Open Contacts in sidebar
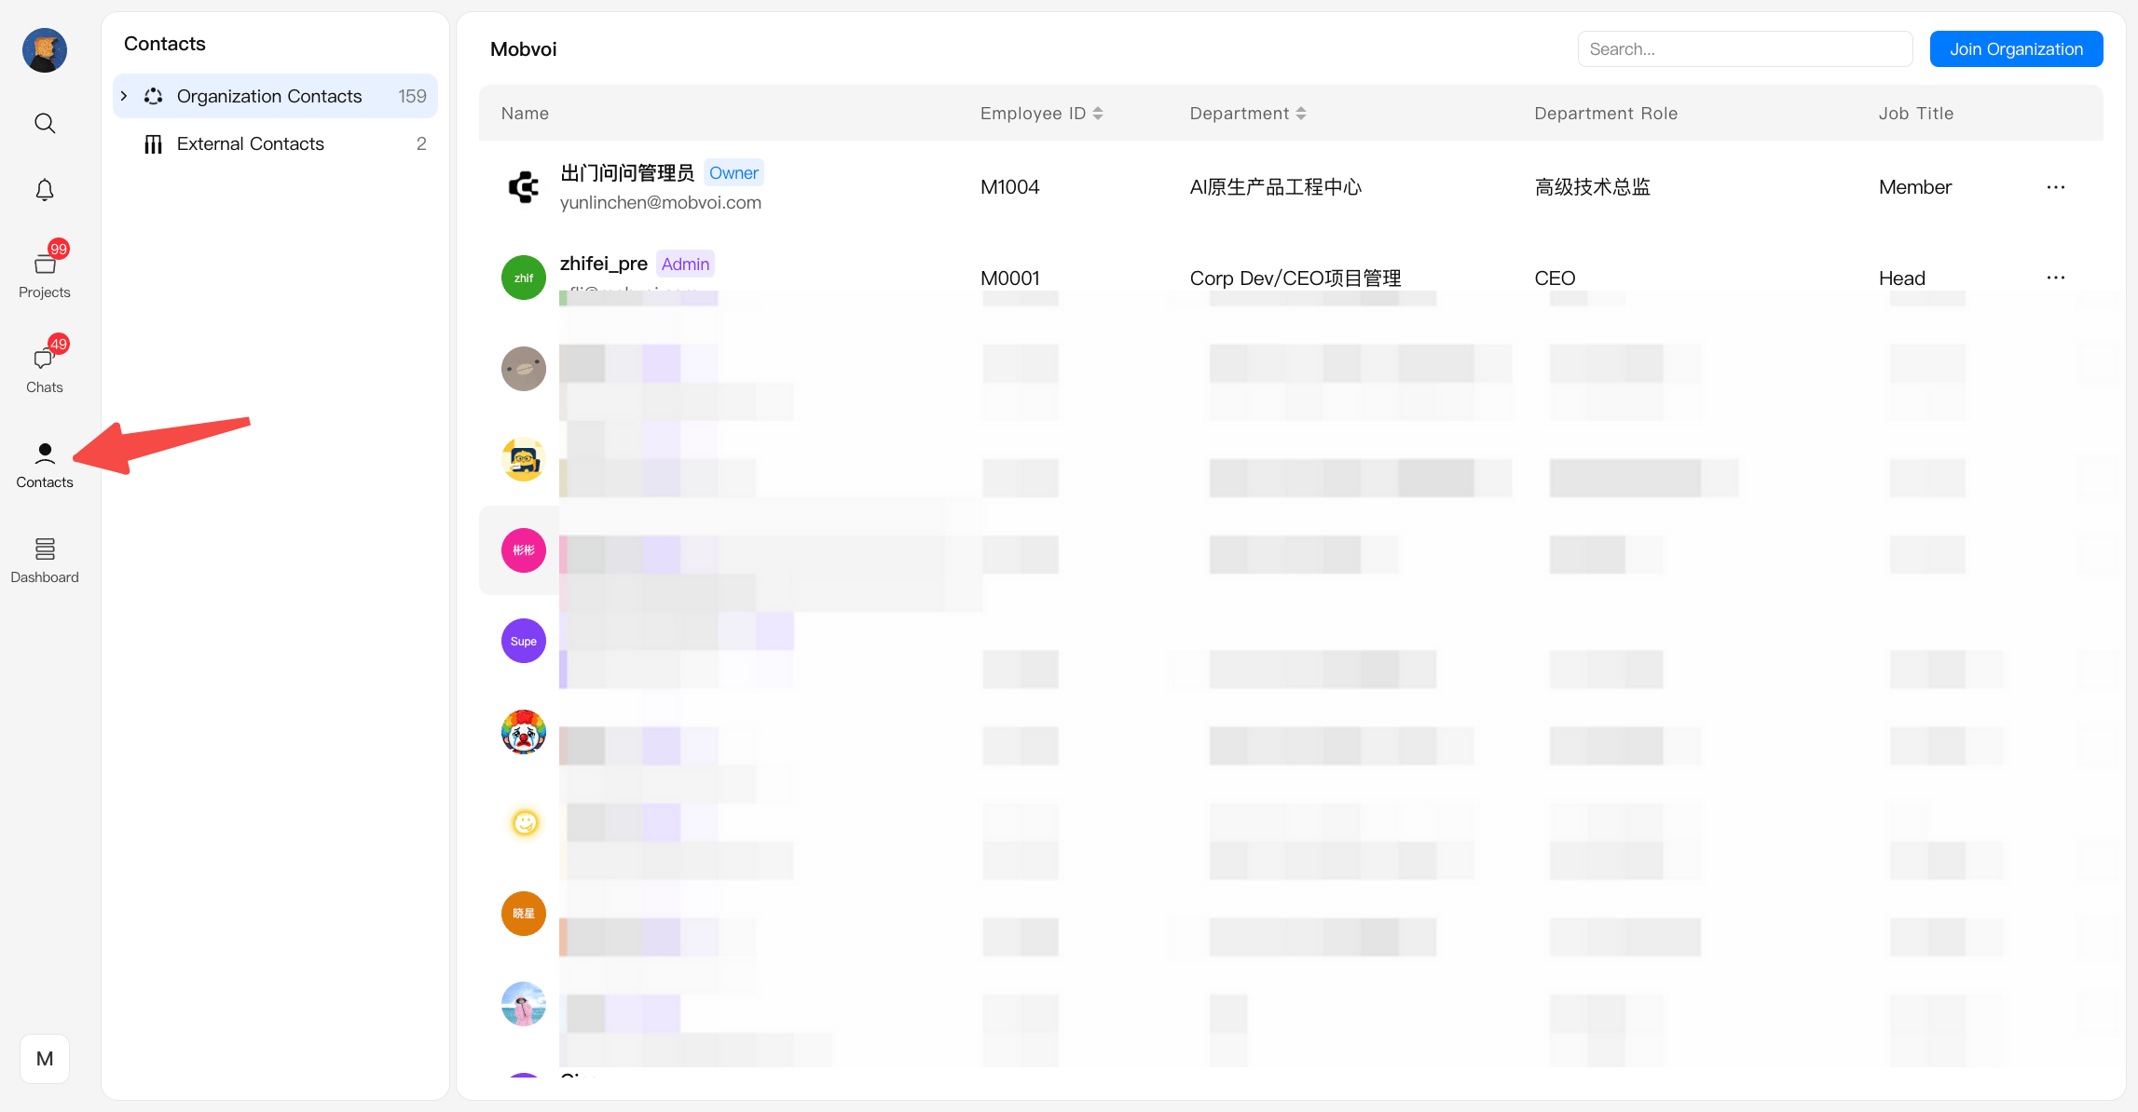 (45, 466)
